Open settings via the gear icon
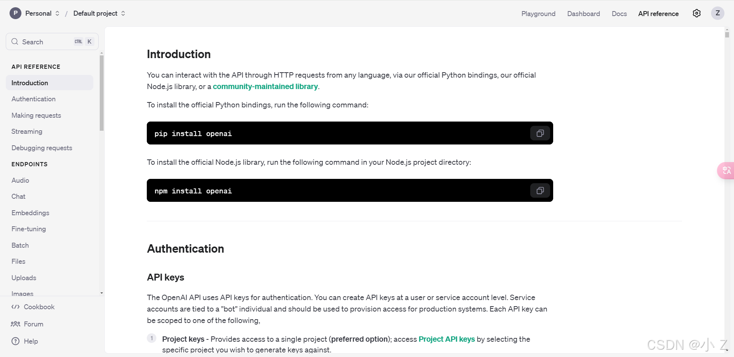The height and width of the screenshot is (357, 734). [x=697, y=13]
